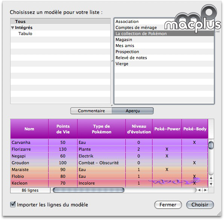Click the Choisir button
The image size is (224, 220).
pos(200,205)
